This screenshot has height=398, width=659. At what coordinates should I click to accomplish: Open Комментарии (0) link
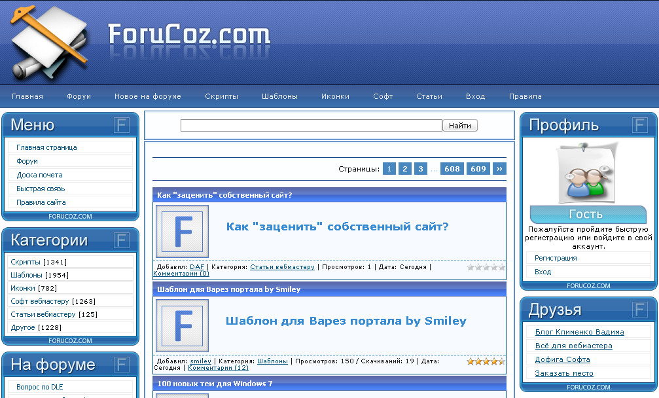pos(181,274)
